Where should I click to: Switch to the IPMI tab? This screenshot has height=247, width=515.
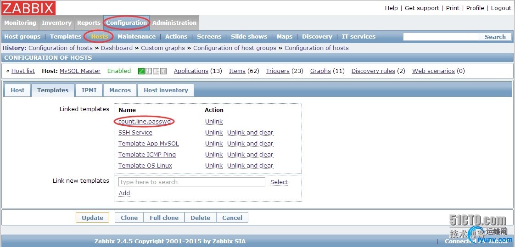point(89,90)
